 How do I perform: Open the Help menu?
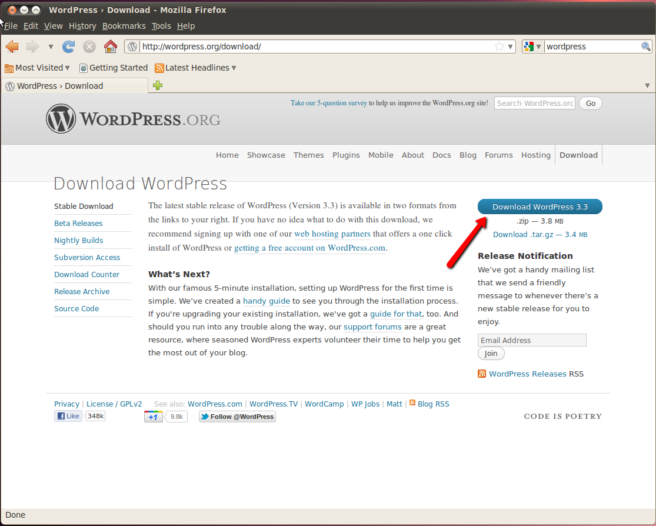point(186,26)
